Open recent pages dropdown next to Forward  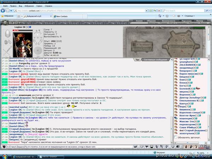click(x=11, y=11)
